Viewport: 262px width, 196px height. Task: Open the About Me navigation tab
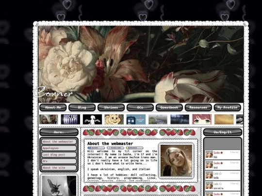[53, 107]
